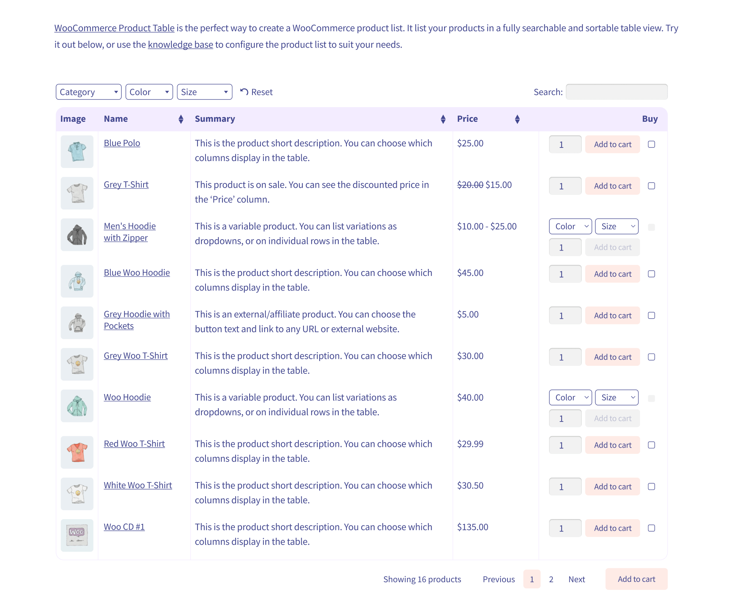Expand the Color filter above the table
The height and width of the screenshot is (609, 734).
click(149, 92)
